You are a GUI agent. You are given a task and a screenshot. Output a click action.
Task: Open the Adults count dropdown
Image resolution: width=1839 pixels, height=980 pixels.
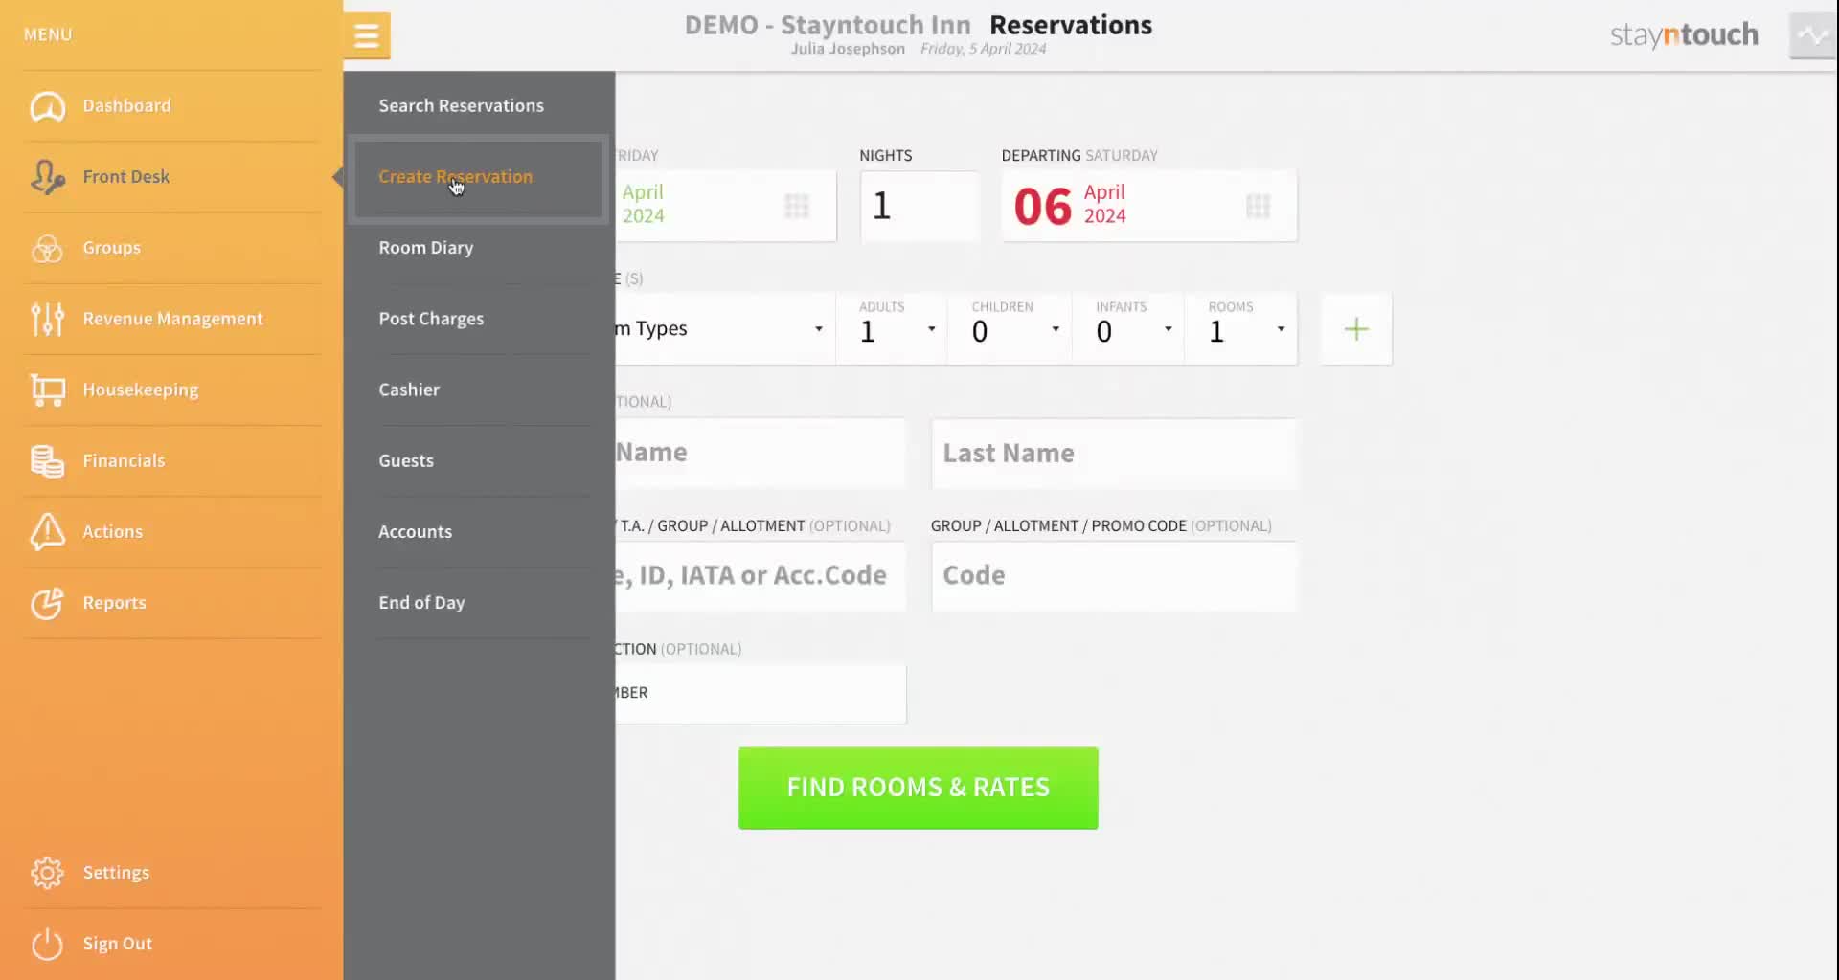(892, 329)
